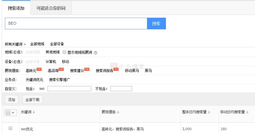
Task: Open the dropdown arrow beside select-all checkbox
Action: 13,113
